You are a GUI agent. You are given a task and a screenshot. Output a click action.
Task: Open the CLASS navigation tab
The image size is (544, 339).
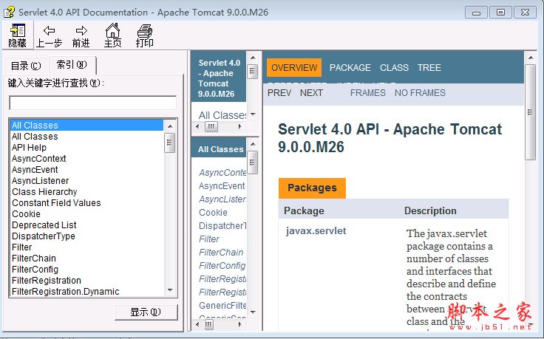point(394,68)
